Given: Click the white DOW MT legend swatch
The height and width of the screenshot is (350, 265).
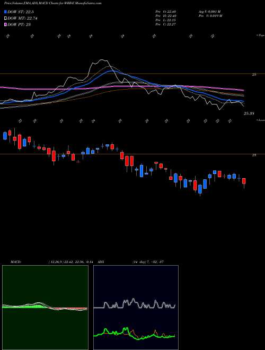Looking at the screenshot, I should pyautogui.click(x=5, y=19).
